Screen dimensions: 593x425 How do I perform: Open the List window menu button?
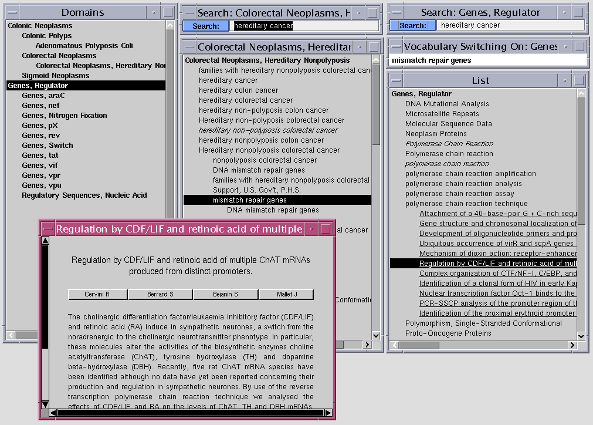pyautogui.click(x=396, y=80)
